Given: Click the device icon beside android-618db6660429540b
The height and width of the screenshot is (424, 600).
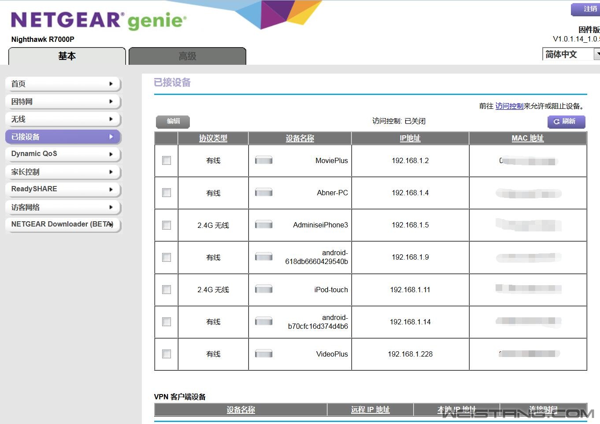Looking at the screenshot, I should tap(263, 257).
